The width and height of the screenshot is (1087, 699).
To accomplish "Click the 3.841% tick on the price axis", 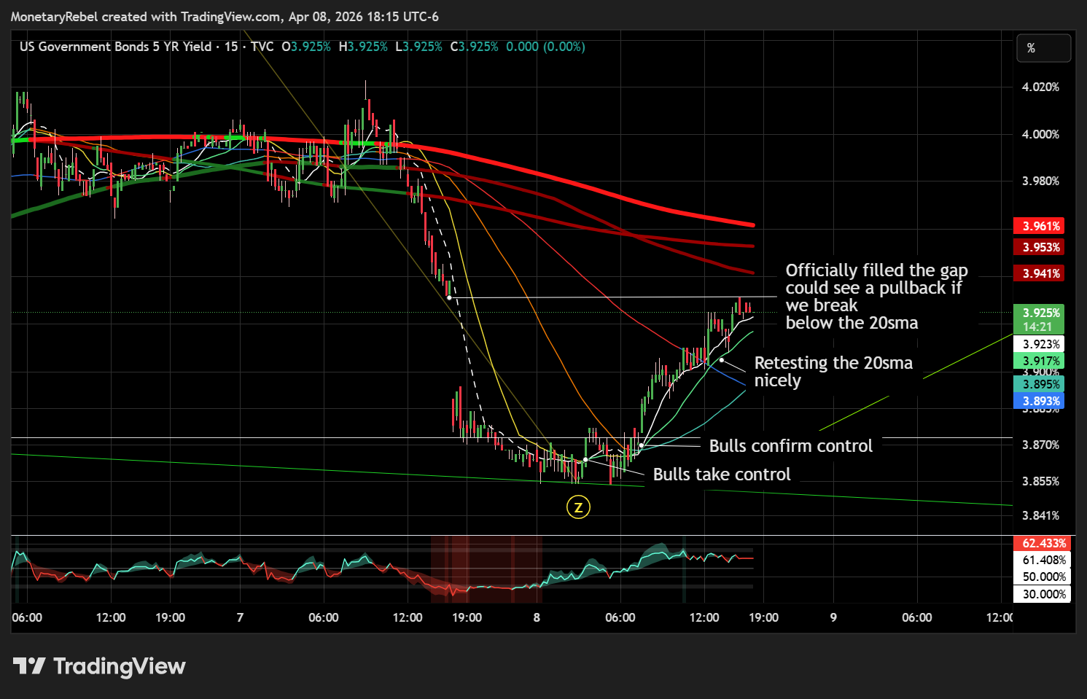I will pyautogui.click(x=1040, y=515).
